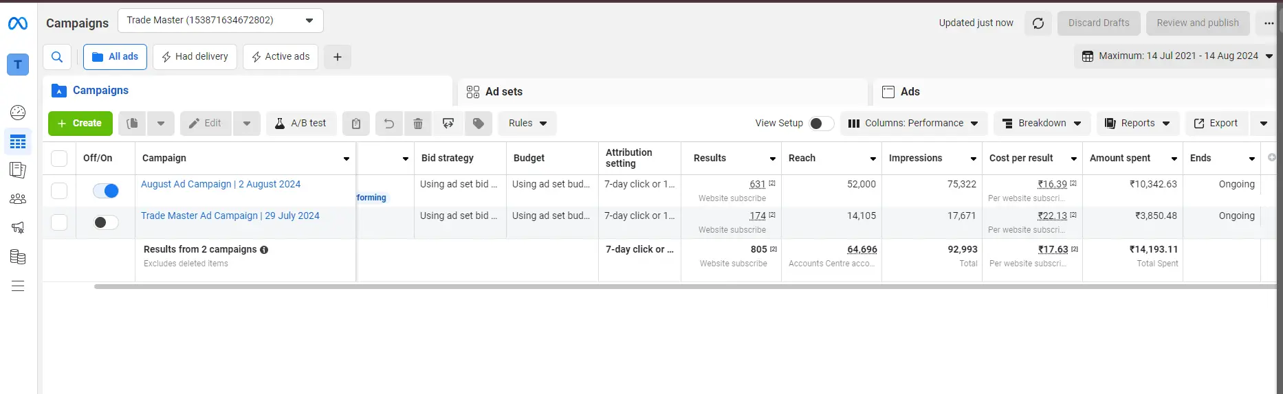Open the Columns: Performance dropdown
Viewport: 1283px width, 394px height.
pyautogui.click(x=914, y=124)
